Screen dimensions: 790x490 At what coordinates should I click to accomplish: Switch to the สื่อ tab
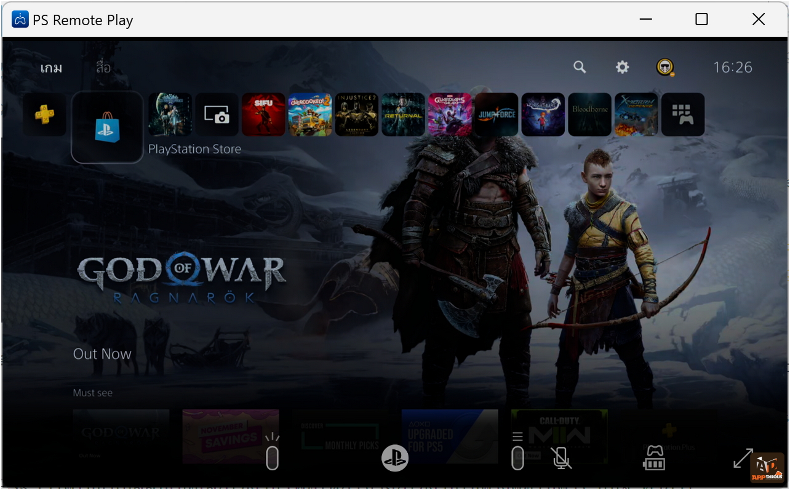[103, 68]
